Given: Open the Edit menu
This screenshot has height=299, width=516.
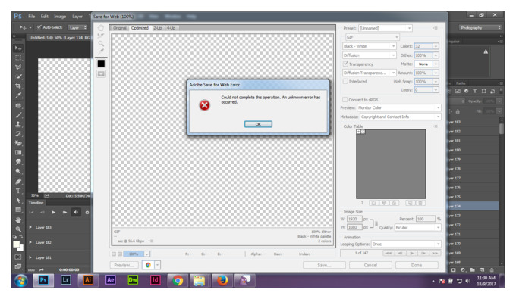Looking at the screenshot, I should click(45, 16).
